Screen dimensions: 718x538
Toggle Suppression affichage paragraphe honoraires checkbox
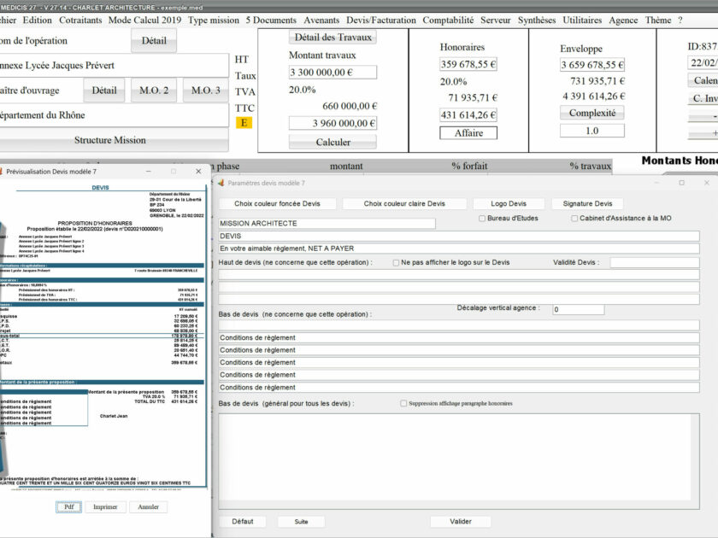403,403
